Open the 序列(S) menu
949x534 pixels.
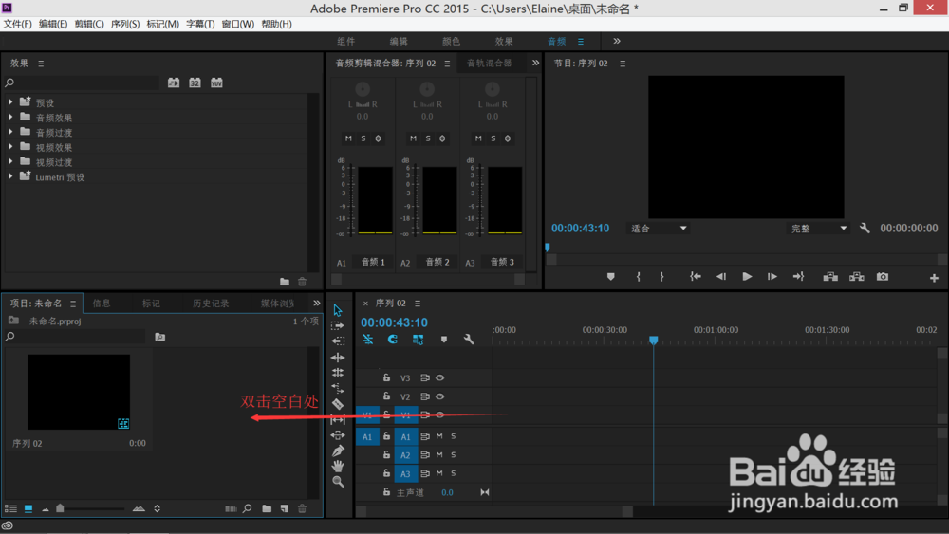click(x=124, y=24)
